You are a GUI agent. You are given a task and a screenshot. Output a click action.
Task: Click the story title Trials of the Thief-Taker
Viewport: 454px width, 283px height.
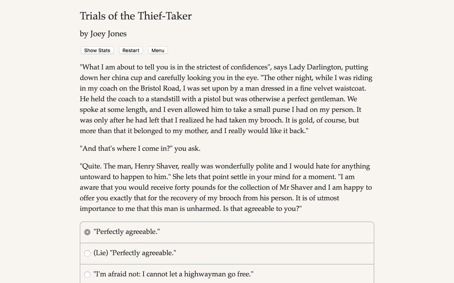click(136, 16)
